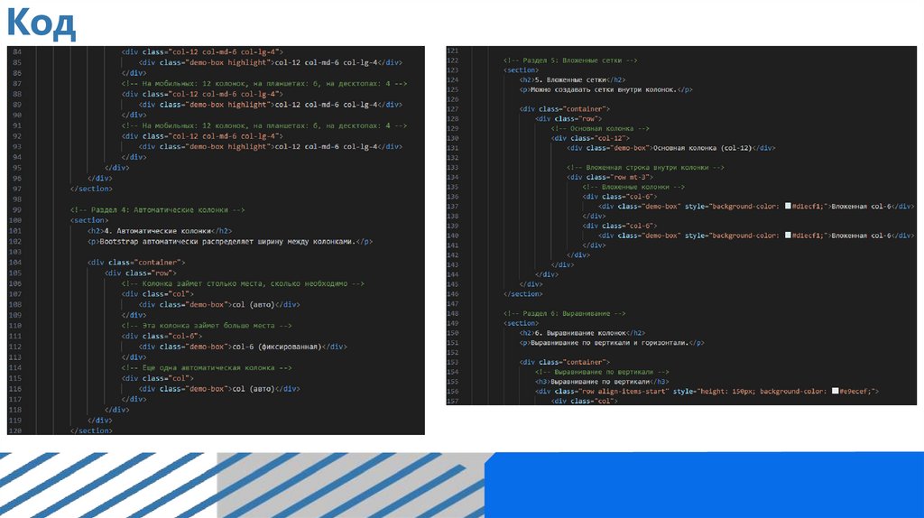The image size is (924, 518).
Task: Click paragraph "Выравнивание по вертикали и горизонтали."
Action: (609, 342)
